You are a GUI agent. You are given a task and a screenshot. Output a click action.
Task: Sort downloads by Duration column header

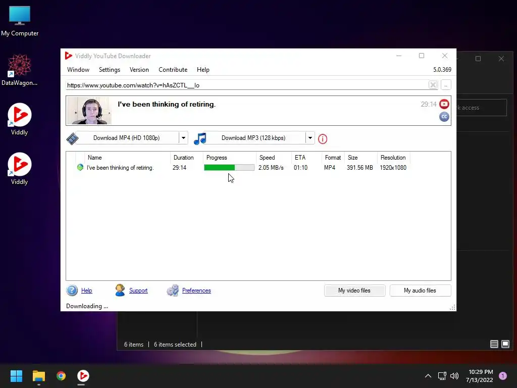click(186, 158)
